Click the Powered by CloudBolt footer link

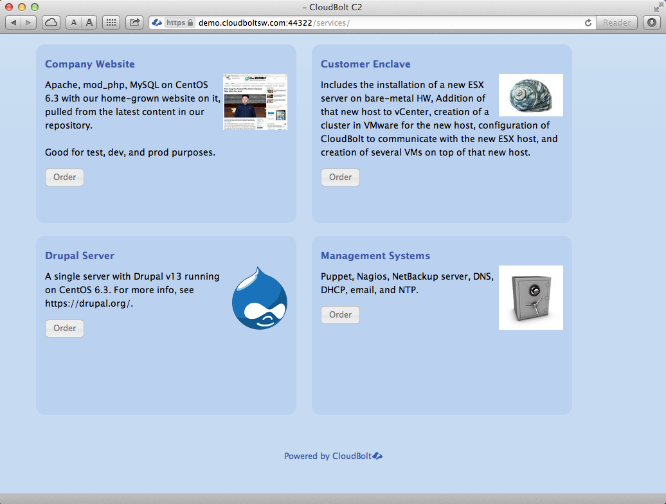pos(334,456)
